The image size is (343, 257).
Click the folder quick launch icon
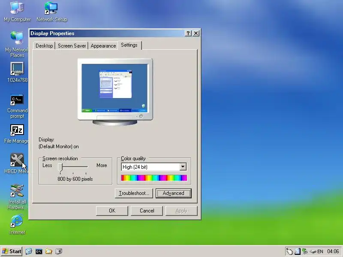click(48, 251)
